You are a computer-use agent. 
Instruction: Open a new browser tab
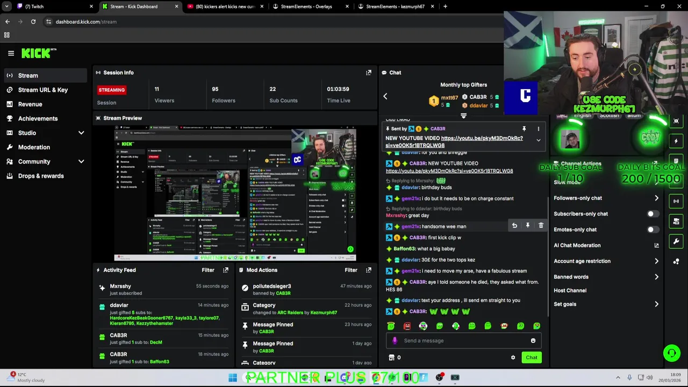point(445,6)
